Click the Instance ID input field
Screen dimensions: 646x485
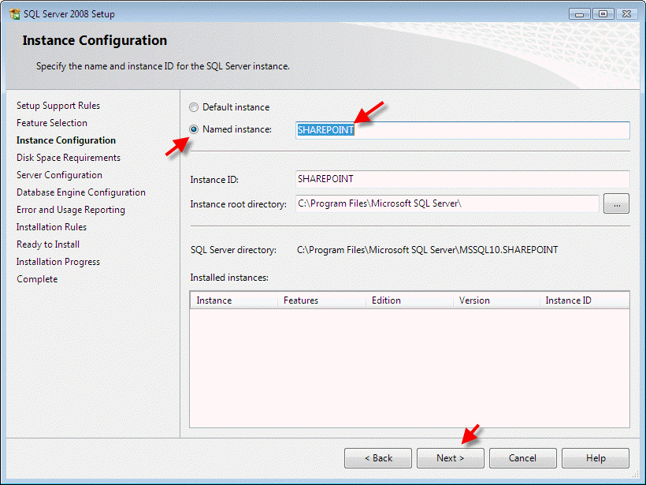(x=462, y=179)
